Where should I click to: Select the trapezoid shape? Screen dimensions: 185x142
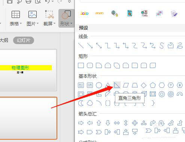coord(135,85)
